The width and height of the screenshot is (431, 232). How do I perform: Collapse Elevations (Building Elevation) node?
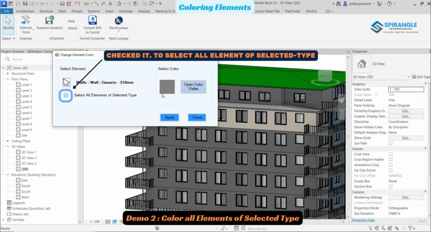pyautogui.click(x=8, y=175)
